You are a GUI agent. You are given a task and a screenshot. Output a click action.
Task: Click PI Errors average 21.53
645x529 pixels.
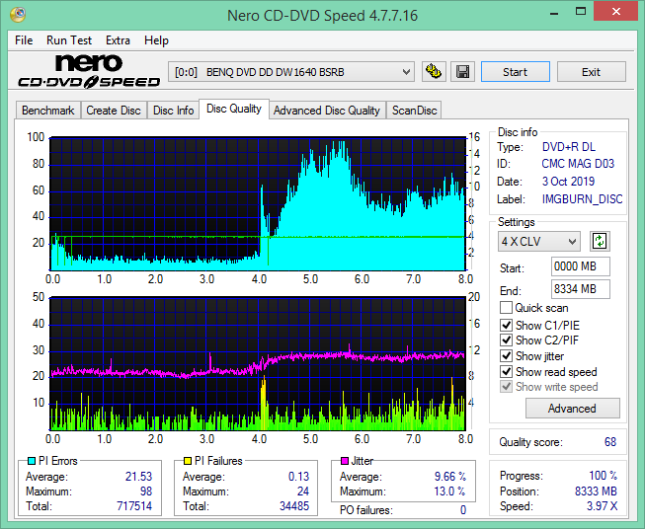coord(138,477)
